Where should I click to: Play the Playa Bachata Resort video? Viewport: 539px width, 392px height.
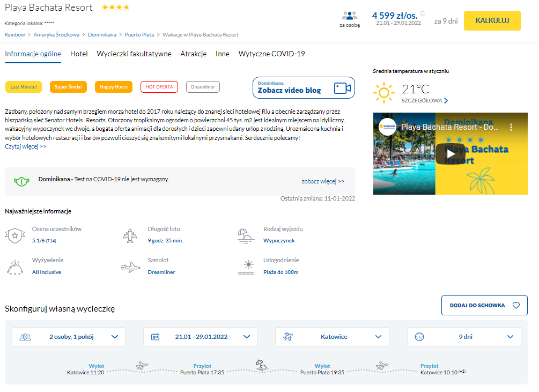tap(450, 154)
